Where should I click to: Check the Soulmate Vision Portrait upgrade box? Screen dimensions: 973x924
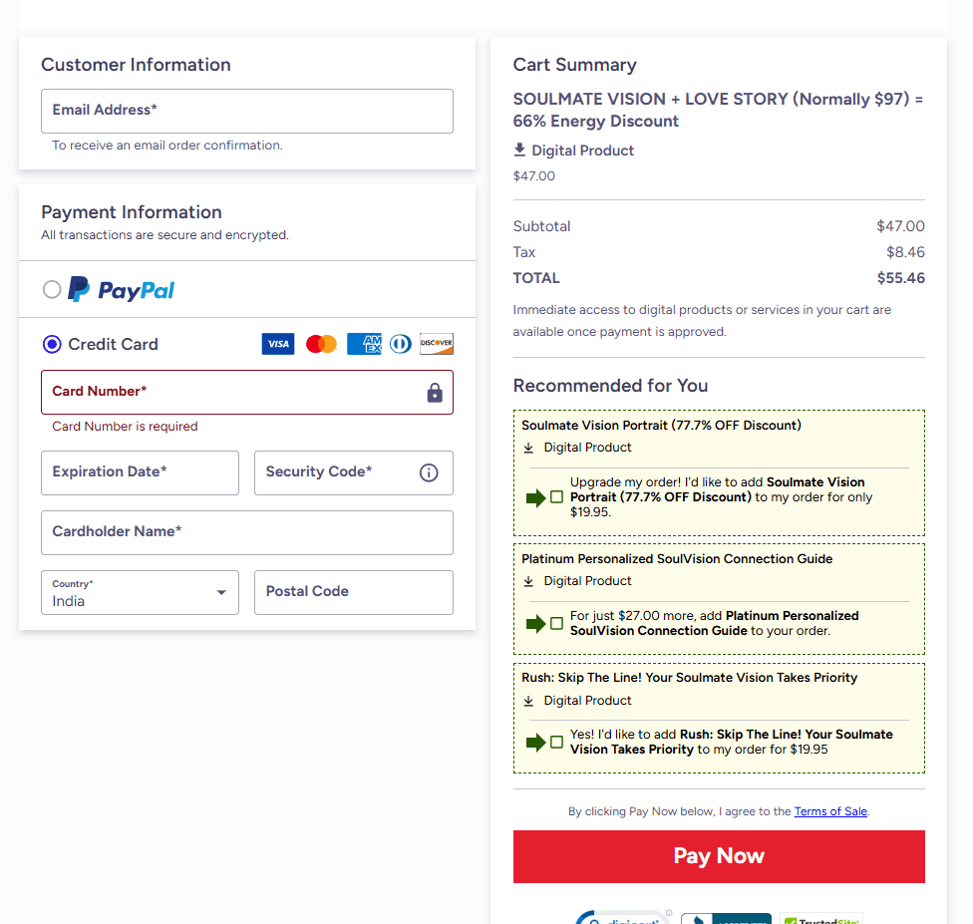coord(556,497)
